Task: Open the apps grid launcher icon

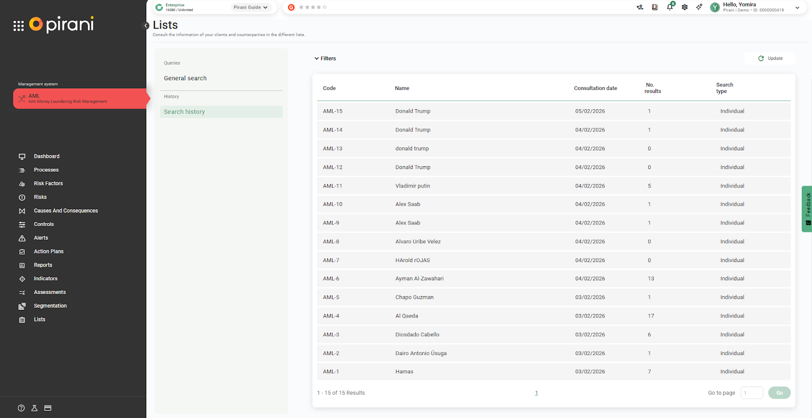Action: (19, 26)
